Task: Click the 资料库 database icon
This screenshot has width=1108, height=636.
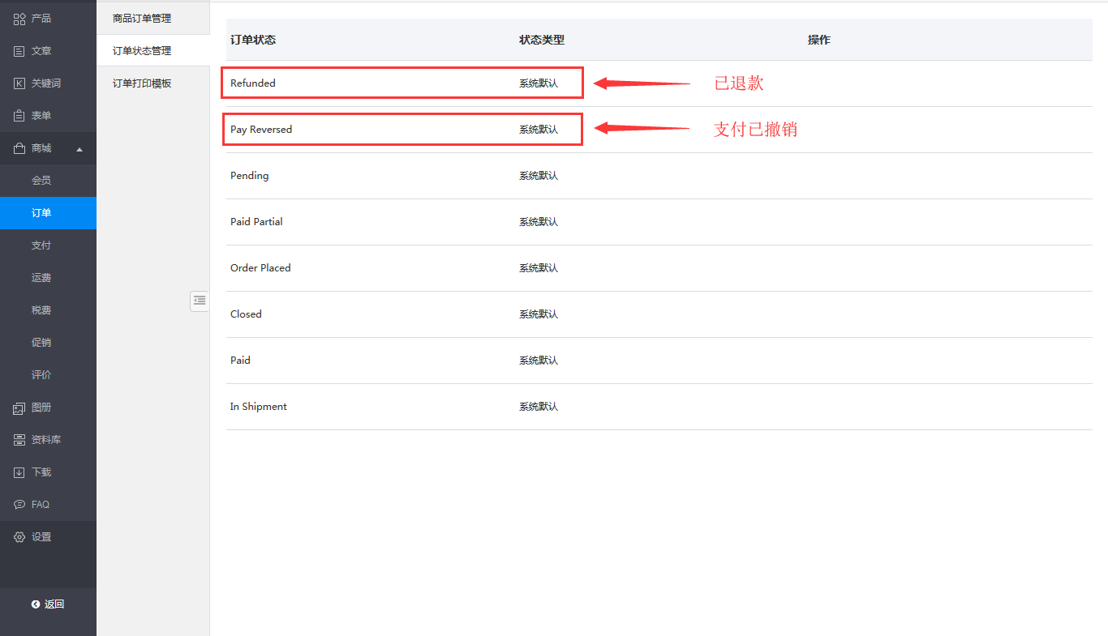Action: [19, 440]
